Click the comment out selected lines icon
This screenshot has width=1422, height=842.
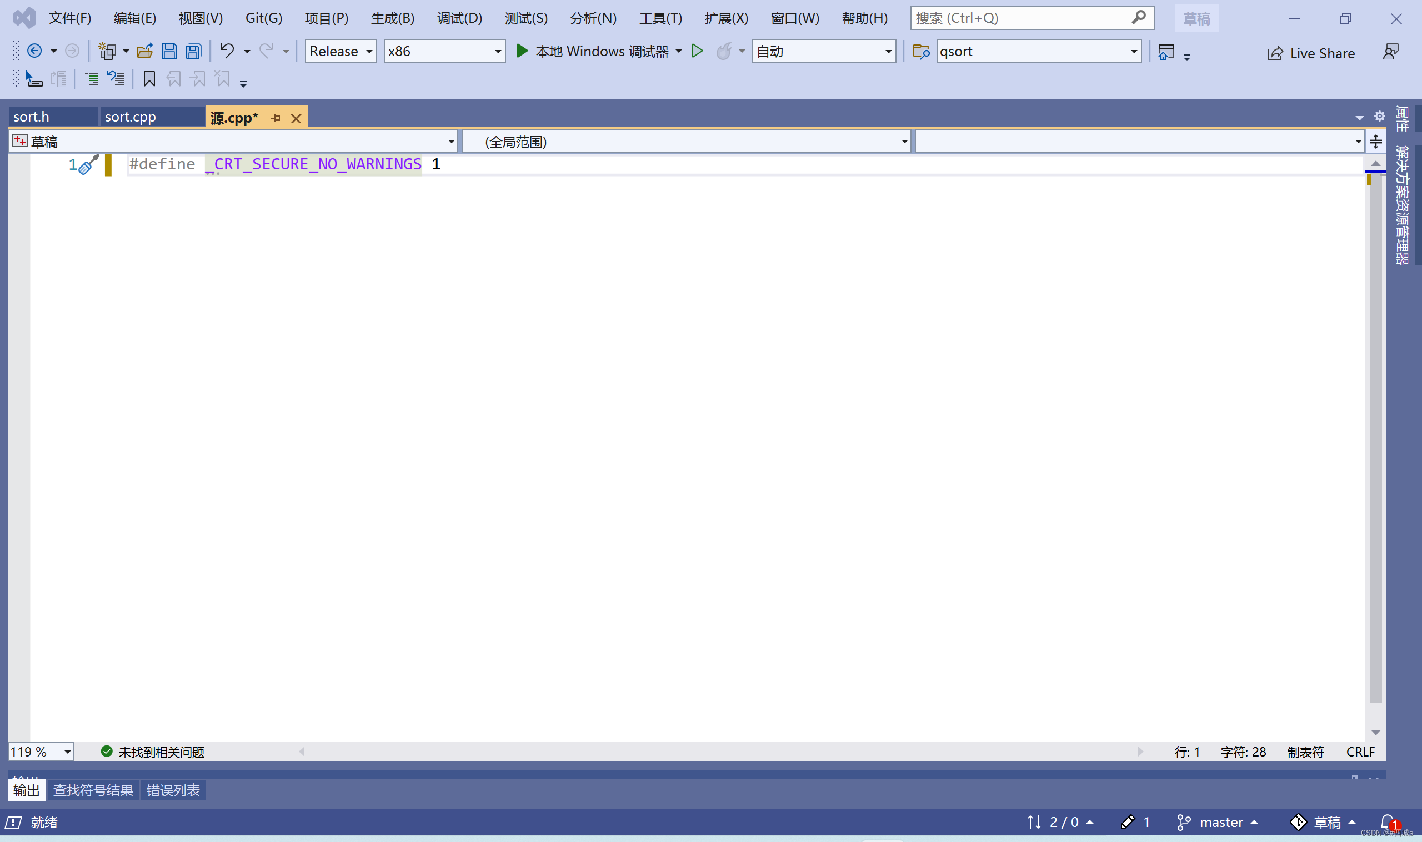(92, 79)
